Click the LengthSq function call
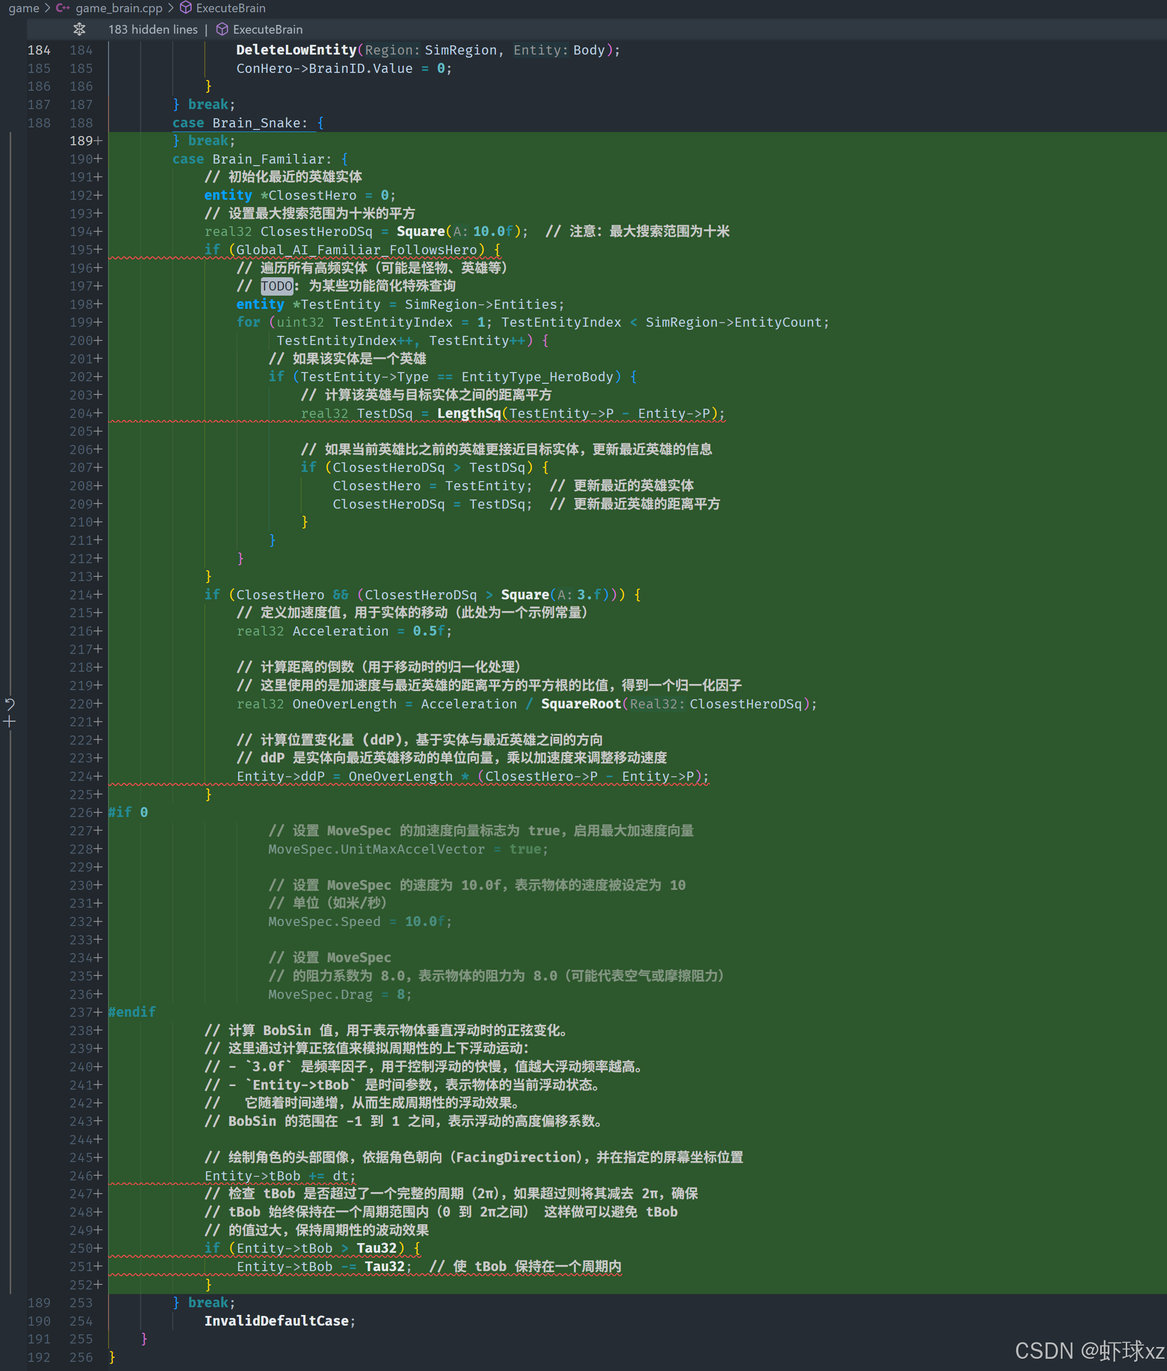The image size is (1167, 1371). [x=468, y=413]
